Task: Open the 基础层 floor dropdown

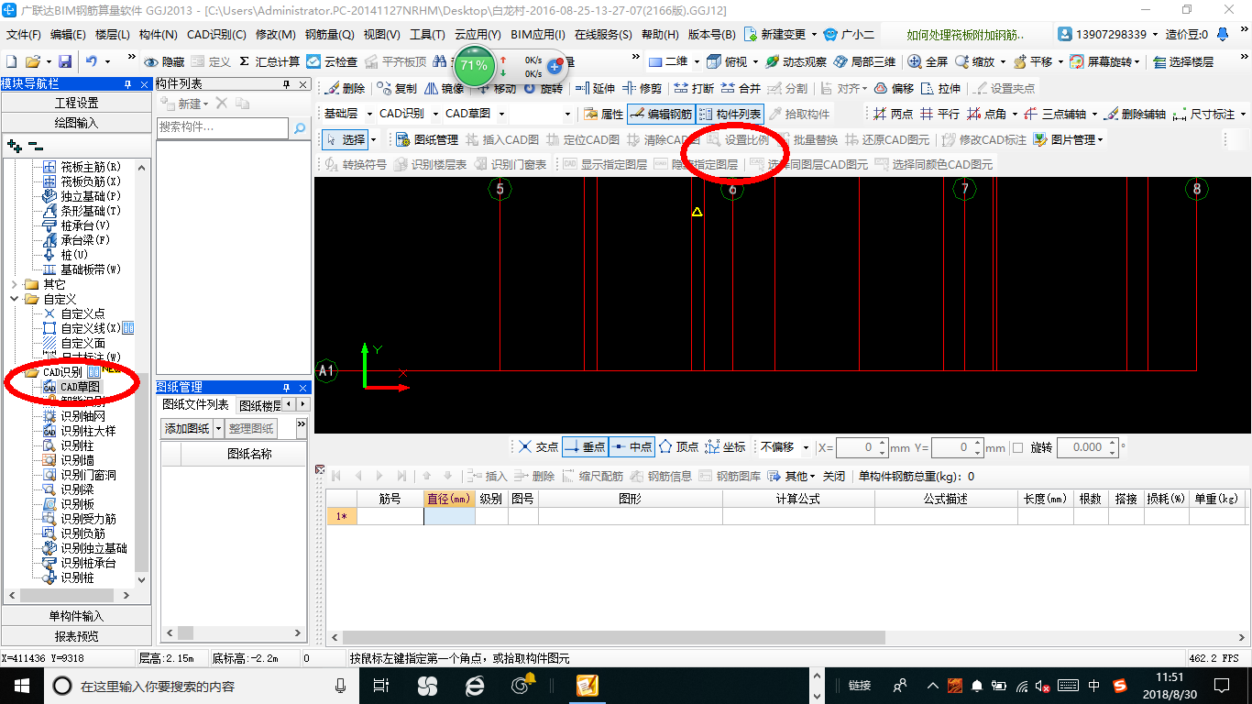Action: click(370, 115)
